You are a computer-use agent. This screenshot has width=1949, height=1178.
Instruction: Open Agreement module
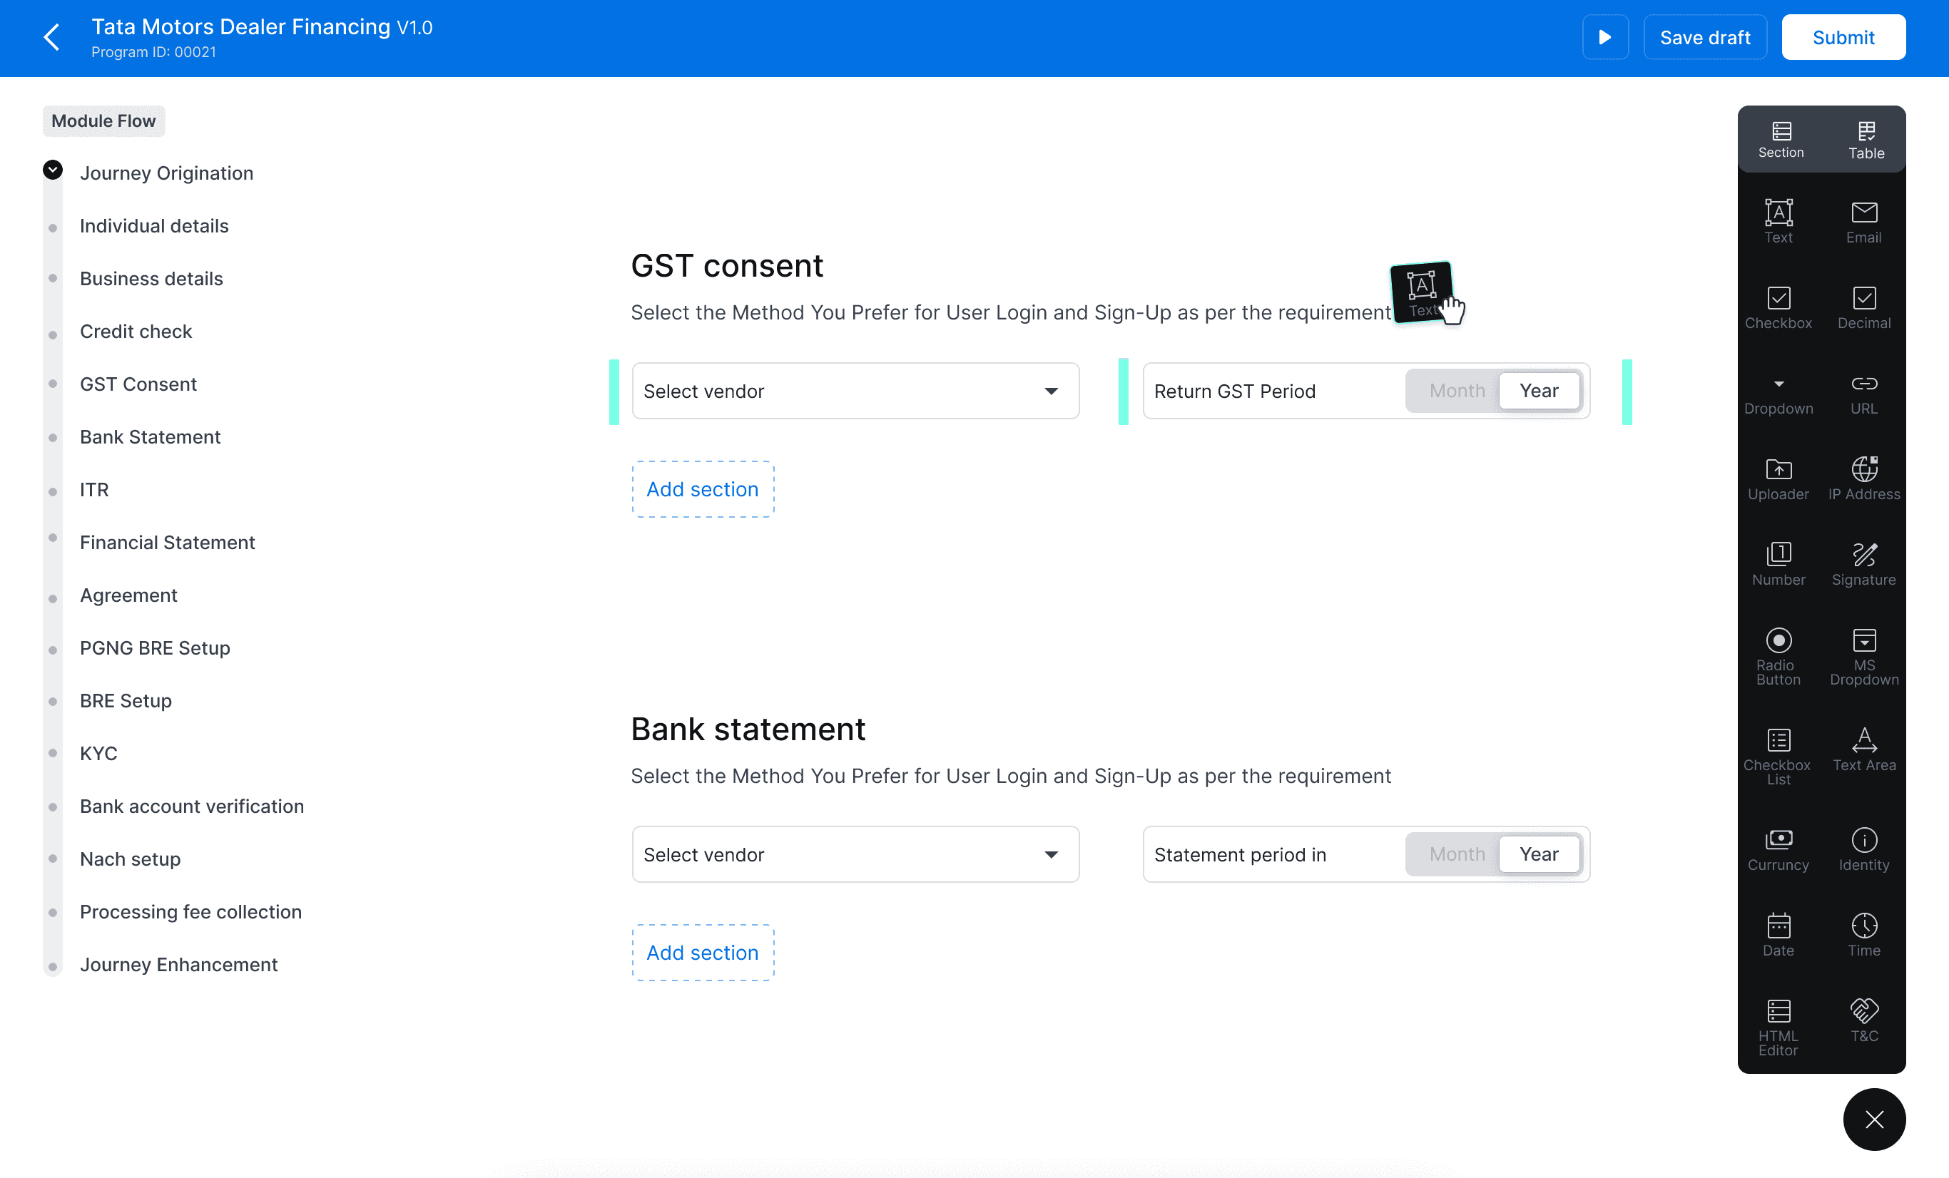pyautogui.click(x=128, y=595)
